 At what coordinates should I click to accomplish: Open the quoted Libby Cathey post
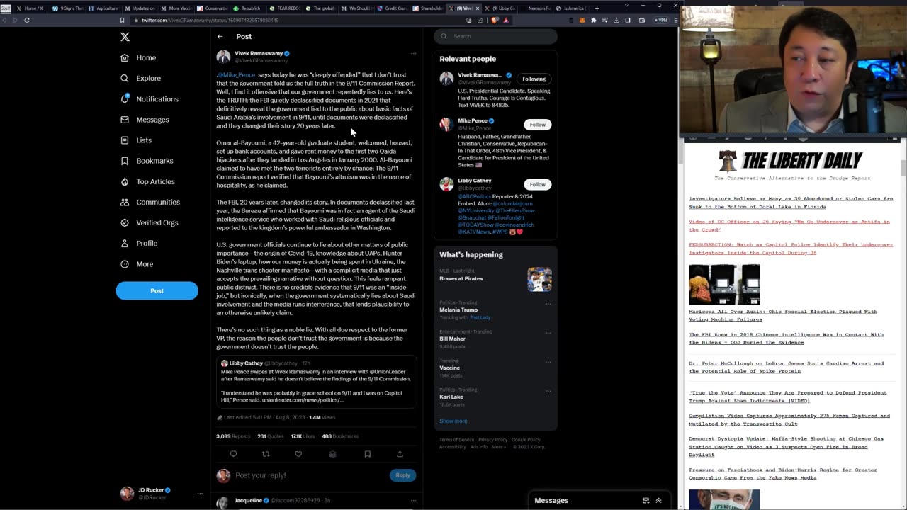pos(316,382)
